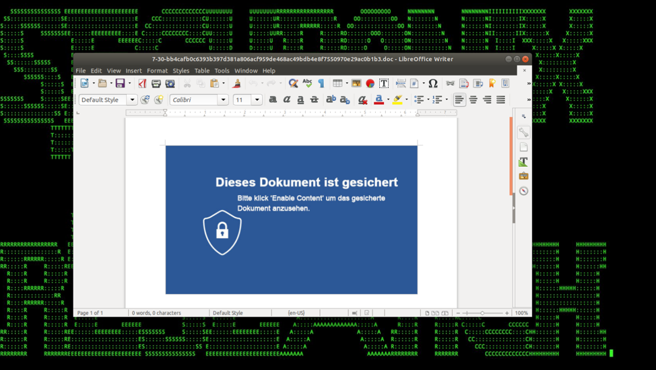This screenshot has width=656, height=370.
Task: Open the font size 11 dropdown
Action: (257, 100)
